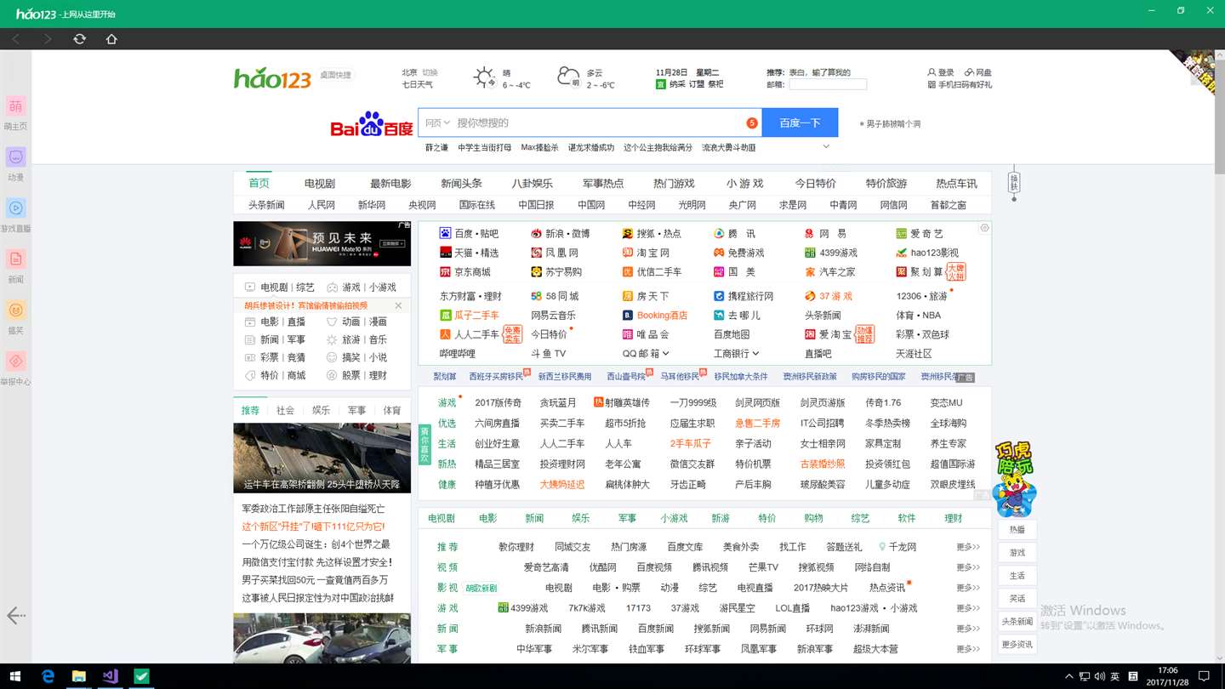The image size is (1225, 689).
Task: Launch Microsoft Edge from the taskbar
Action: 48,676
